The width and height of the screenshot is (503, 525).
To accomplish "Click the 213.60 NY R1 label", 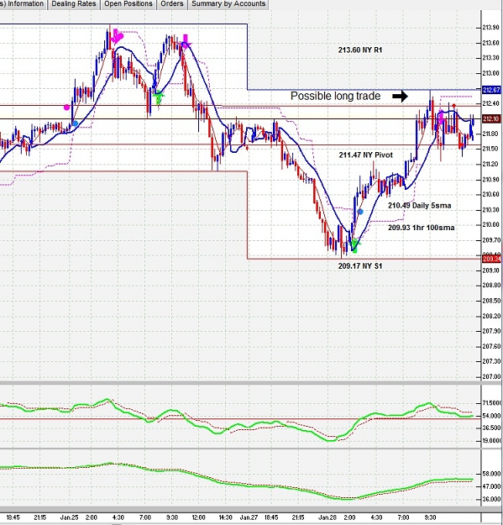I will tap(360, 50).
